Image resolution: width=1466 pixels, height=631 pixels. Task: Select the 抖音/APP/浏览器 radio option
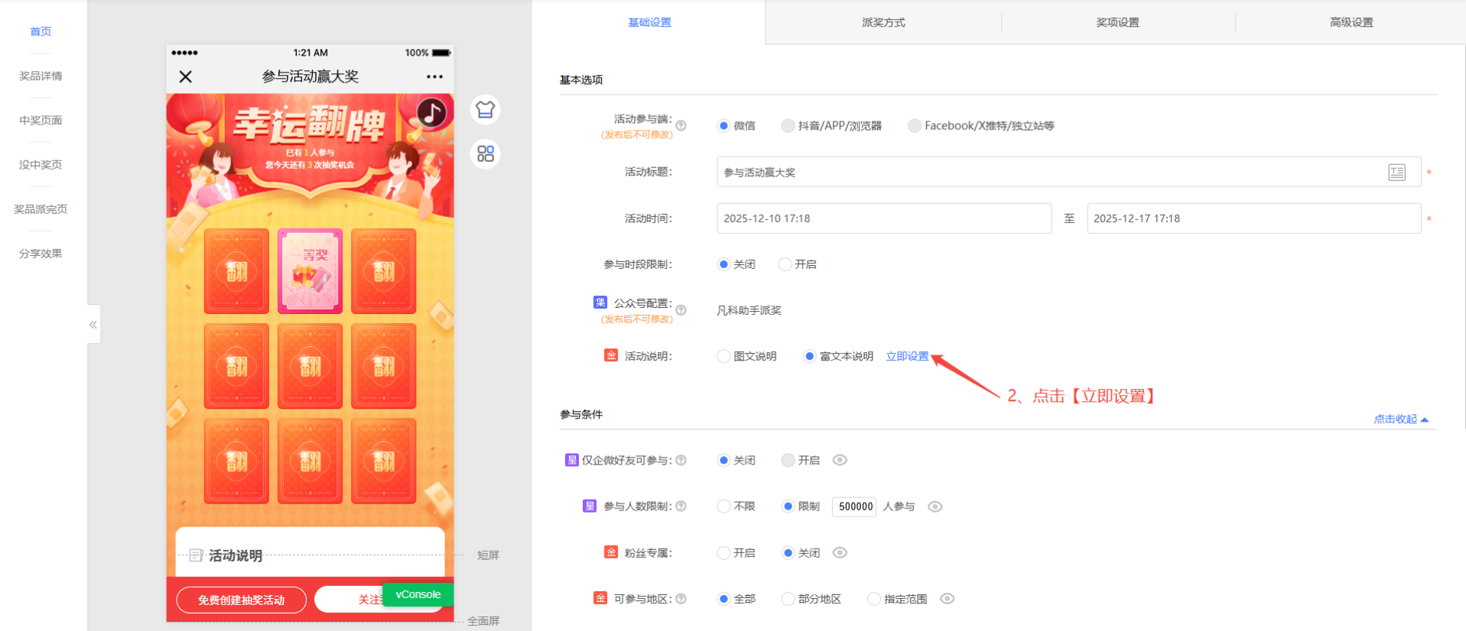click(x=788, y=126)
